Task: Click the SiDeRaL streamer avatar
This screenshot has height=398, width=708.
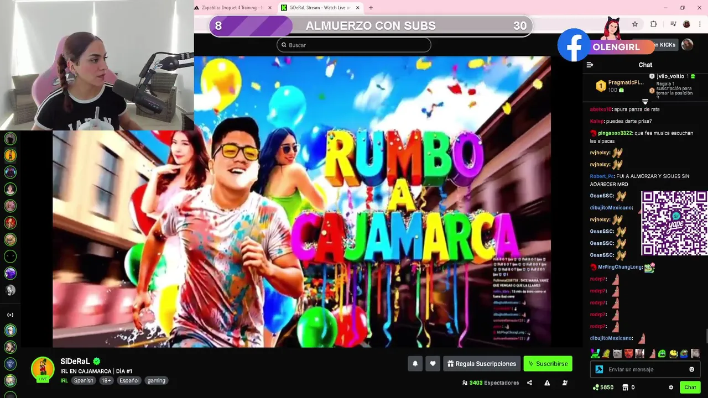Action: click(x=43, y=369)
